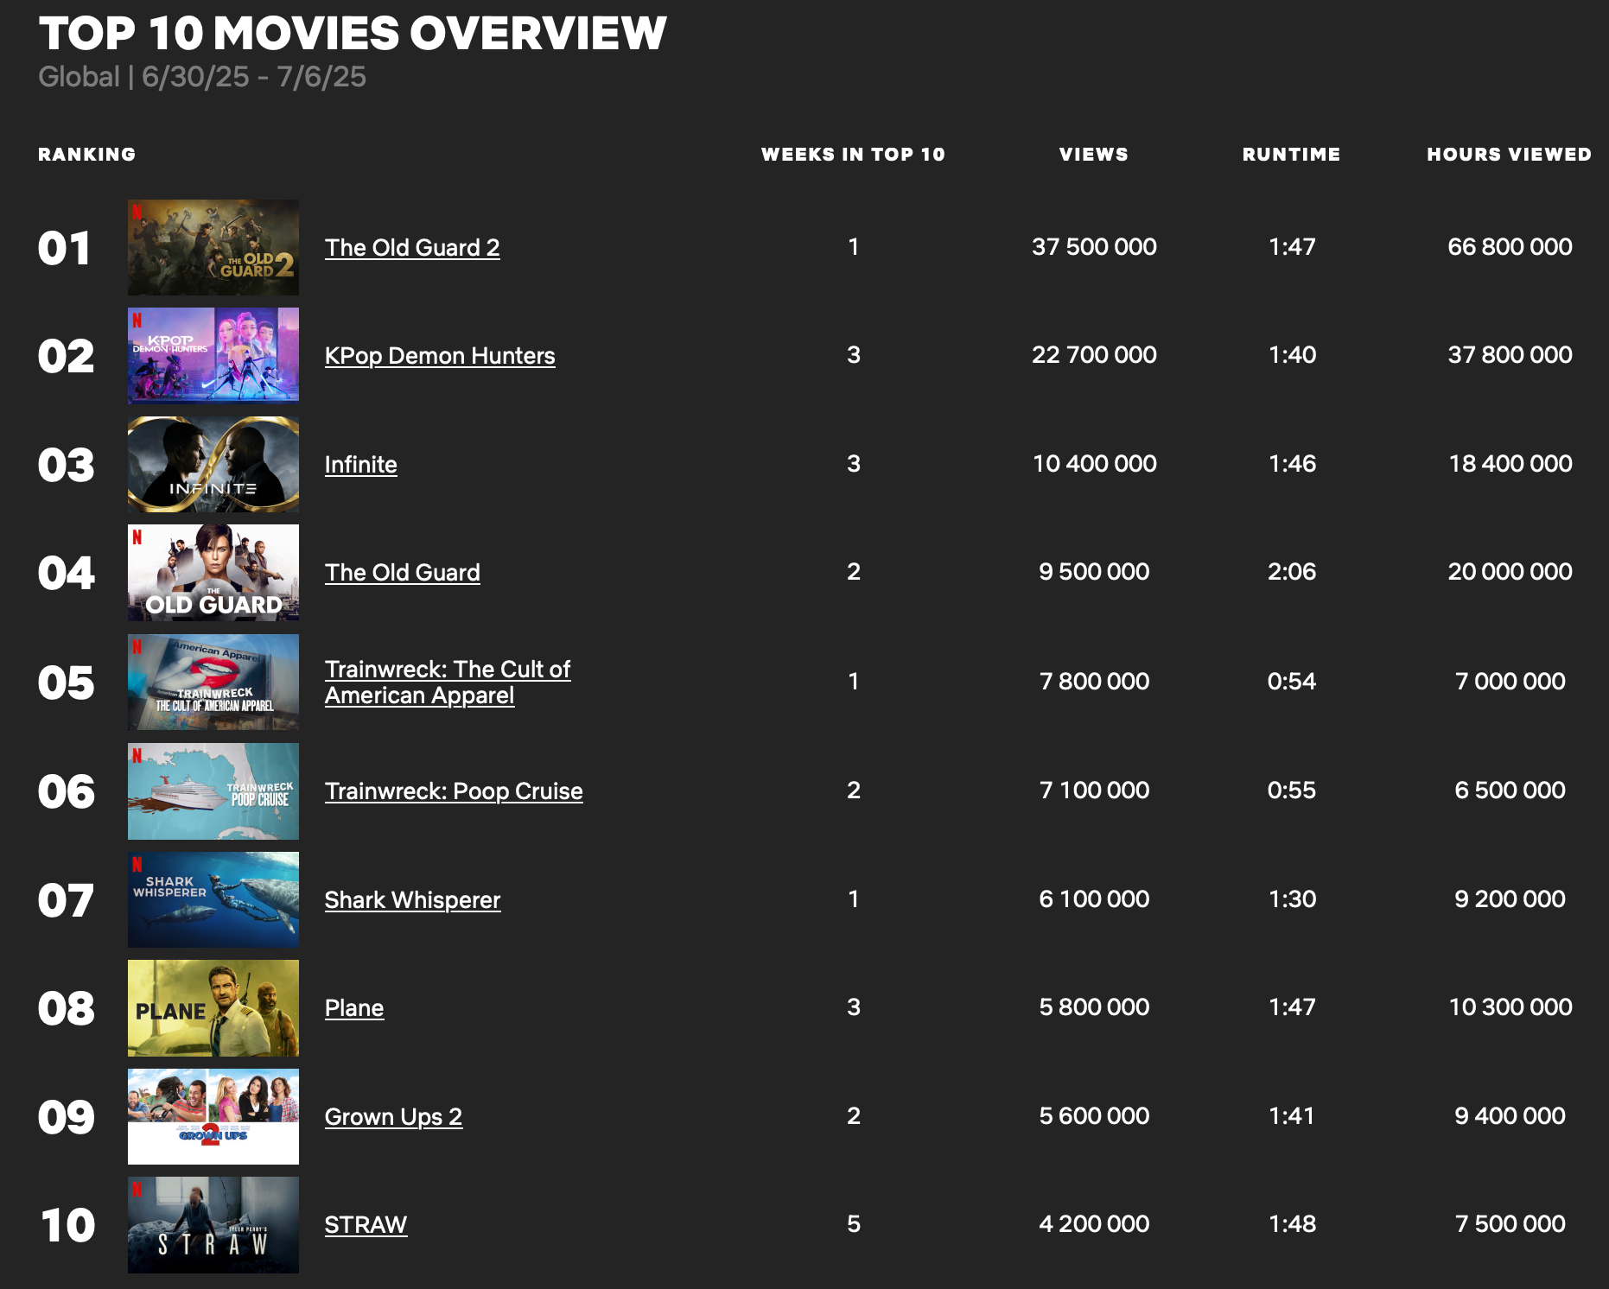This screenshot has height=1289, width=1609.
Task: Click the 0:54 runtime value
Action: pos(1292,682)
